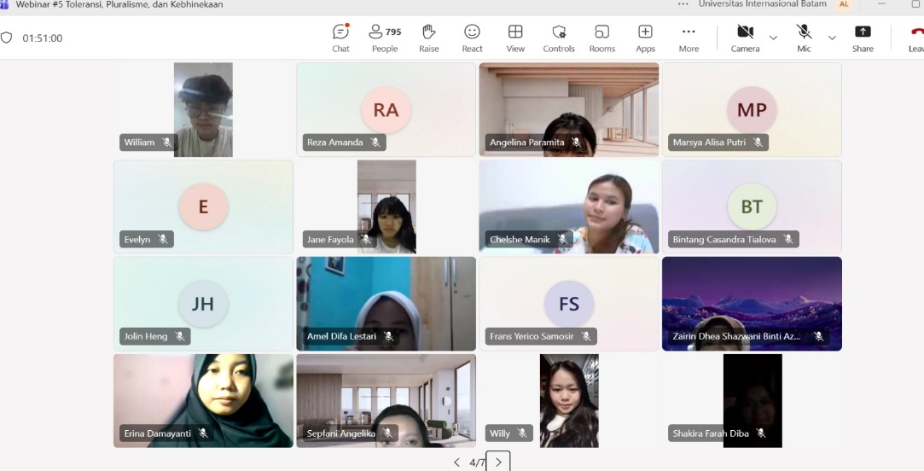Toggle the Camera on
924x471 pixels.
[745, 38]
